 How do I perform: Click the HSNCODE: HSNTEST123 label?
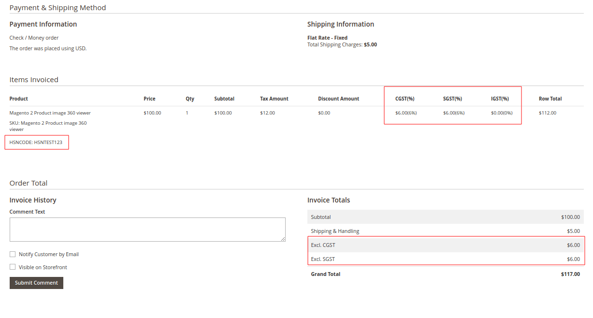(x=36, y=142)
